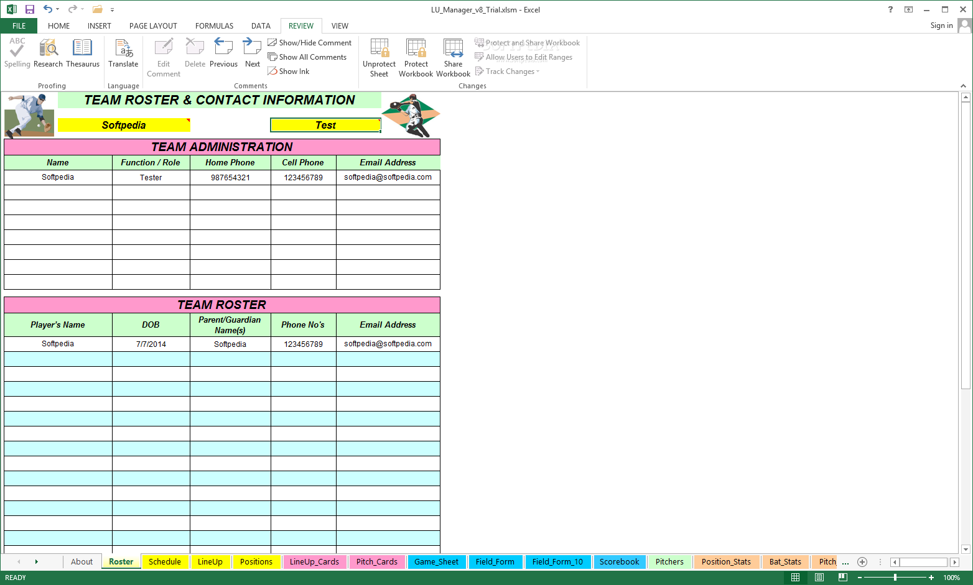Run the Spelling check tool
Screen dimensions: 973x585
(17, 53)
